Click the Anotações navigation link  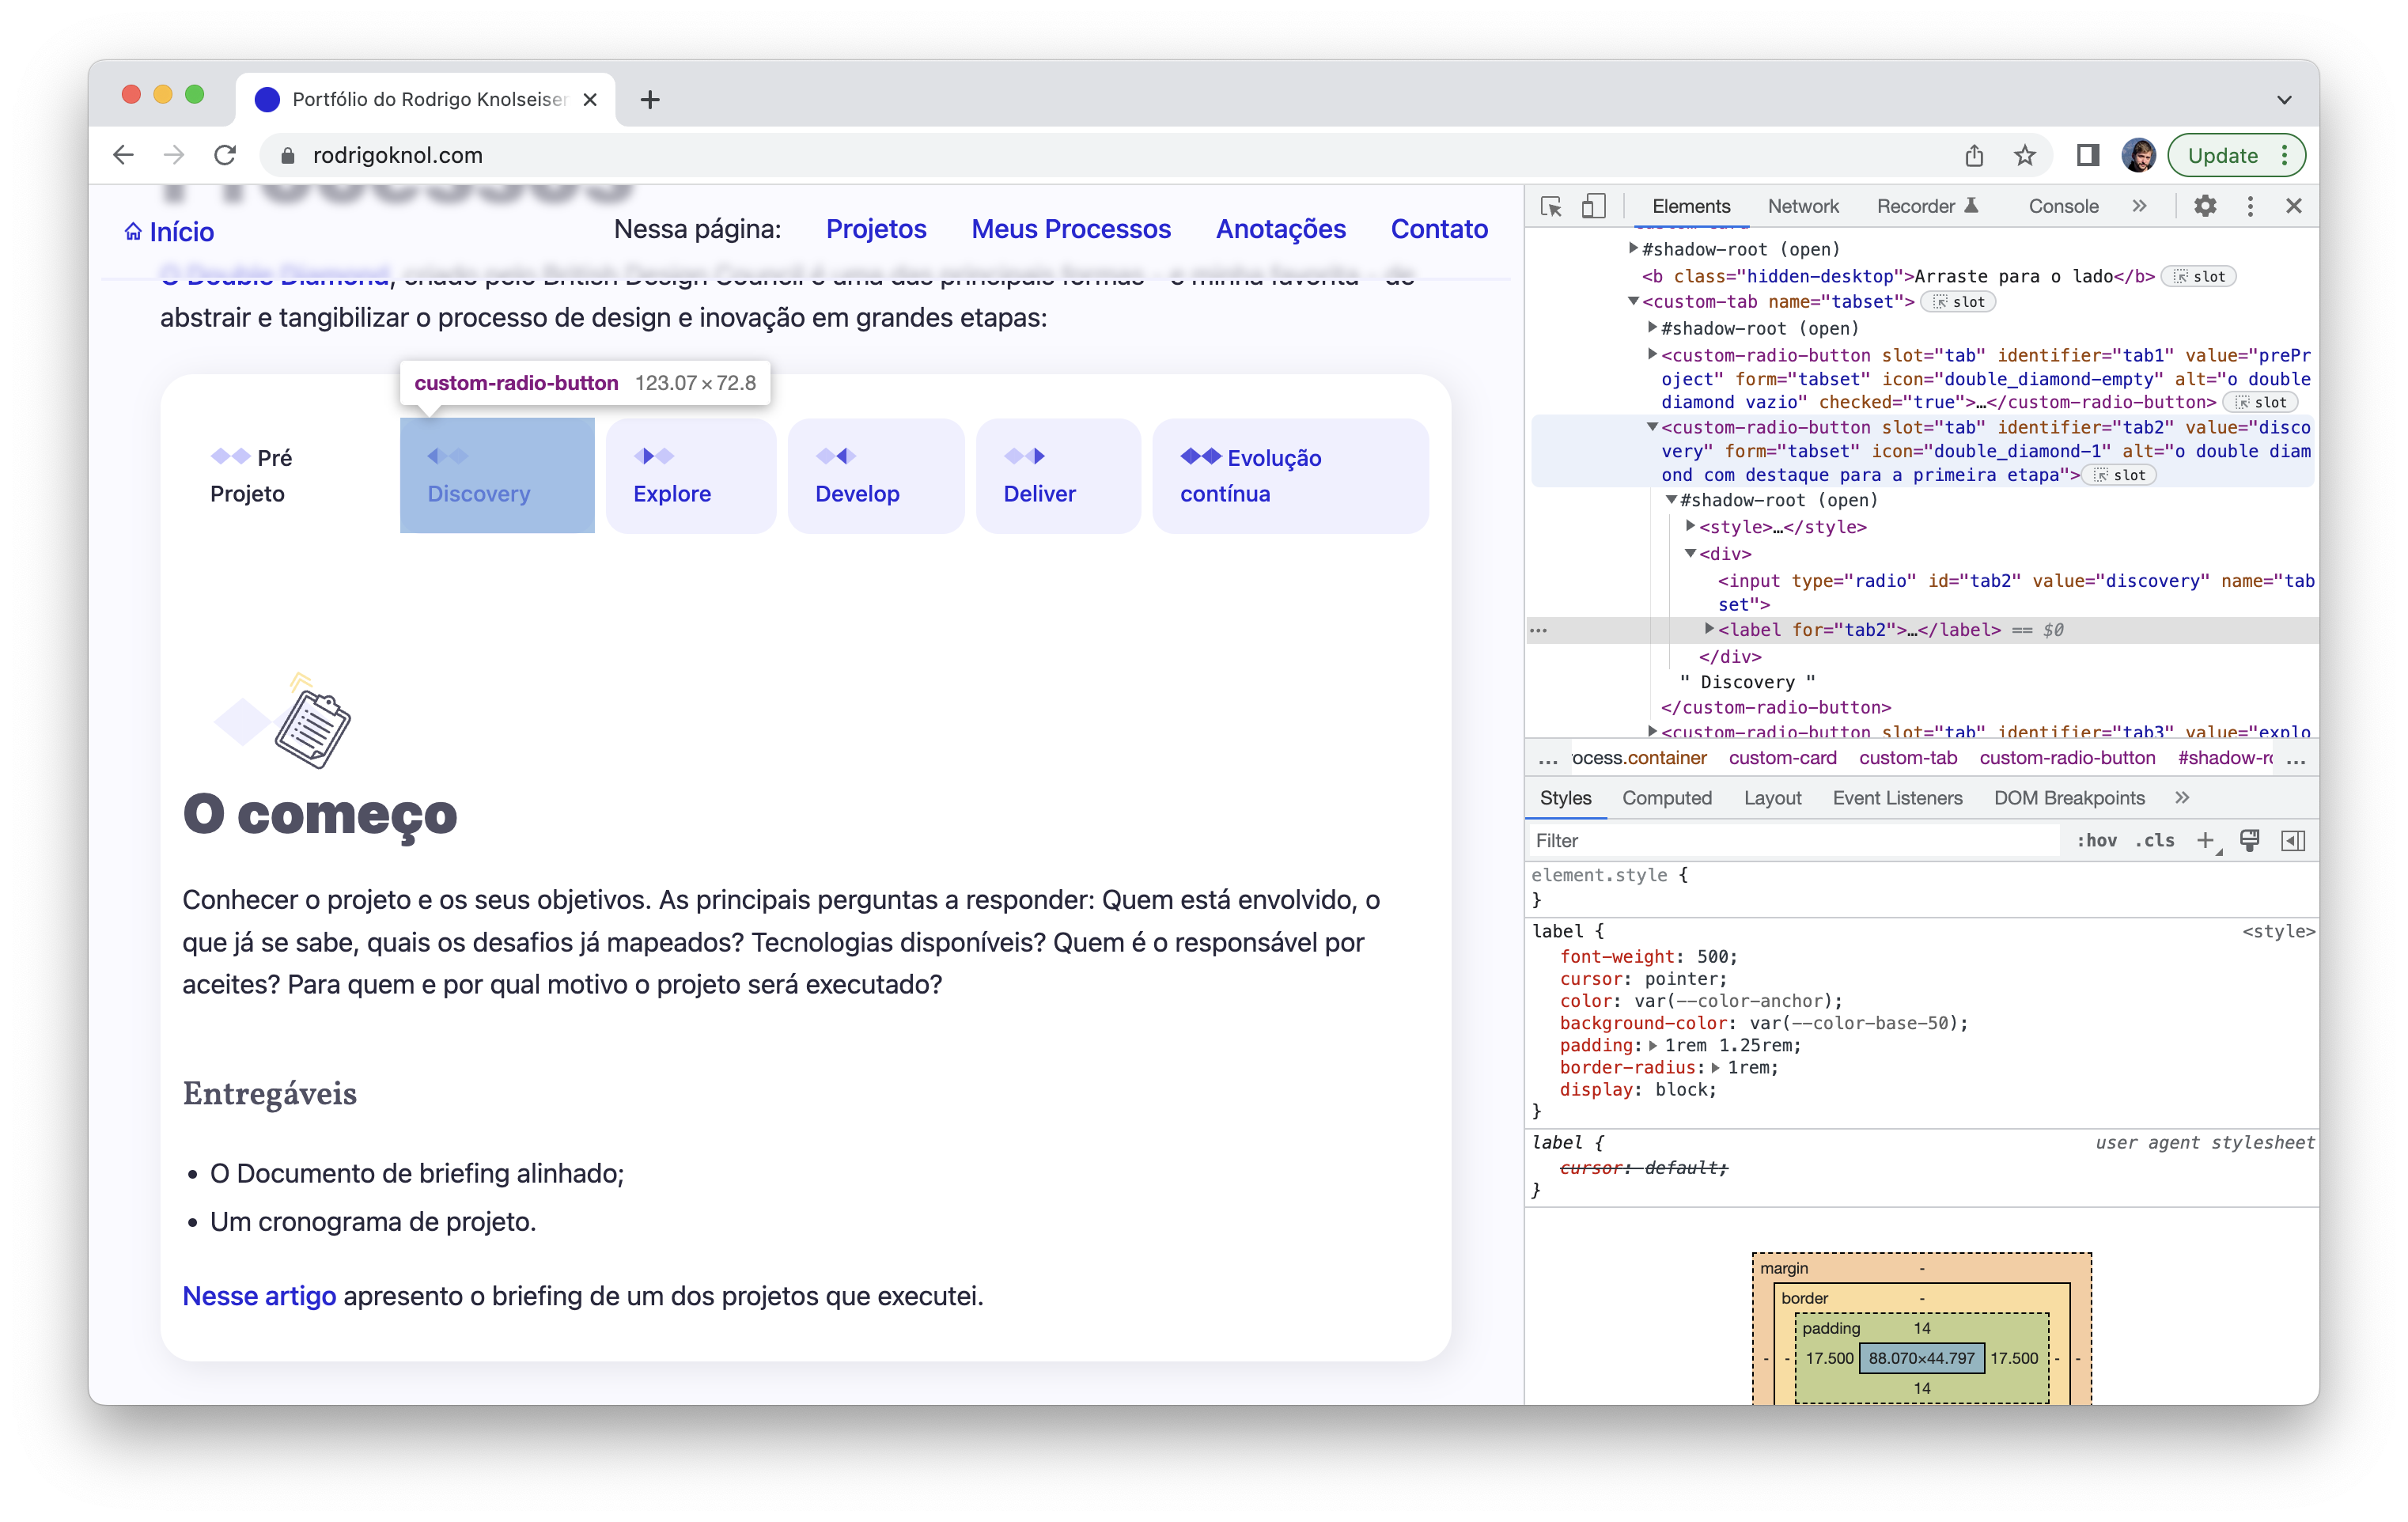tap(1280, 229)
